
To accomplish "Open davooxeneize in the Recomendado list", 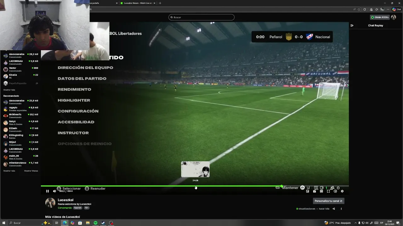I will click(20, 102).
